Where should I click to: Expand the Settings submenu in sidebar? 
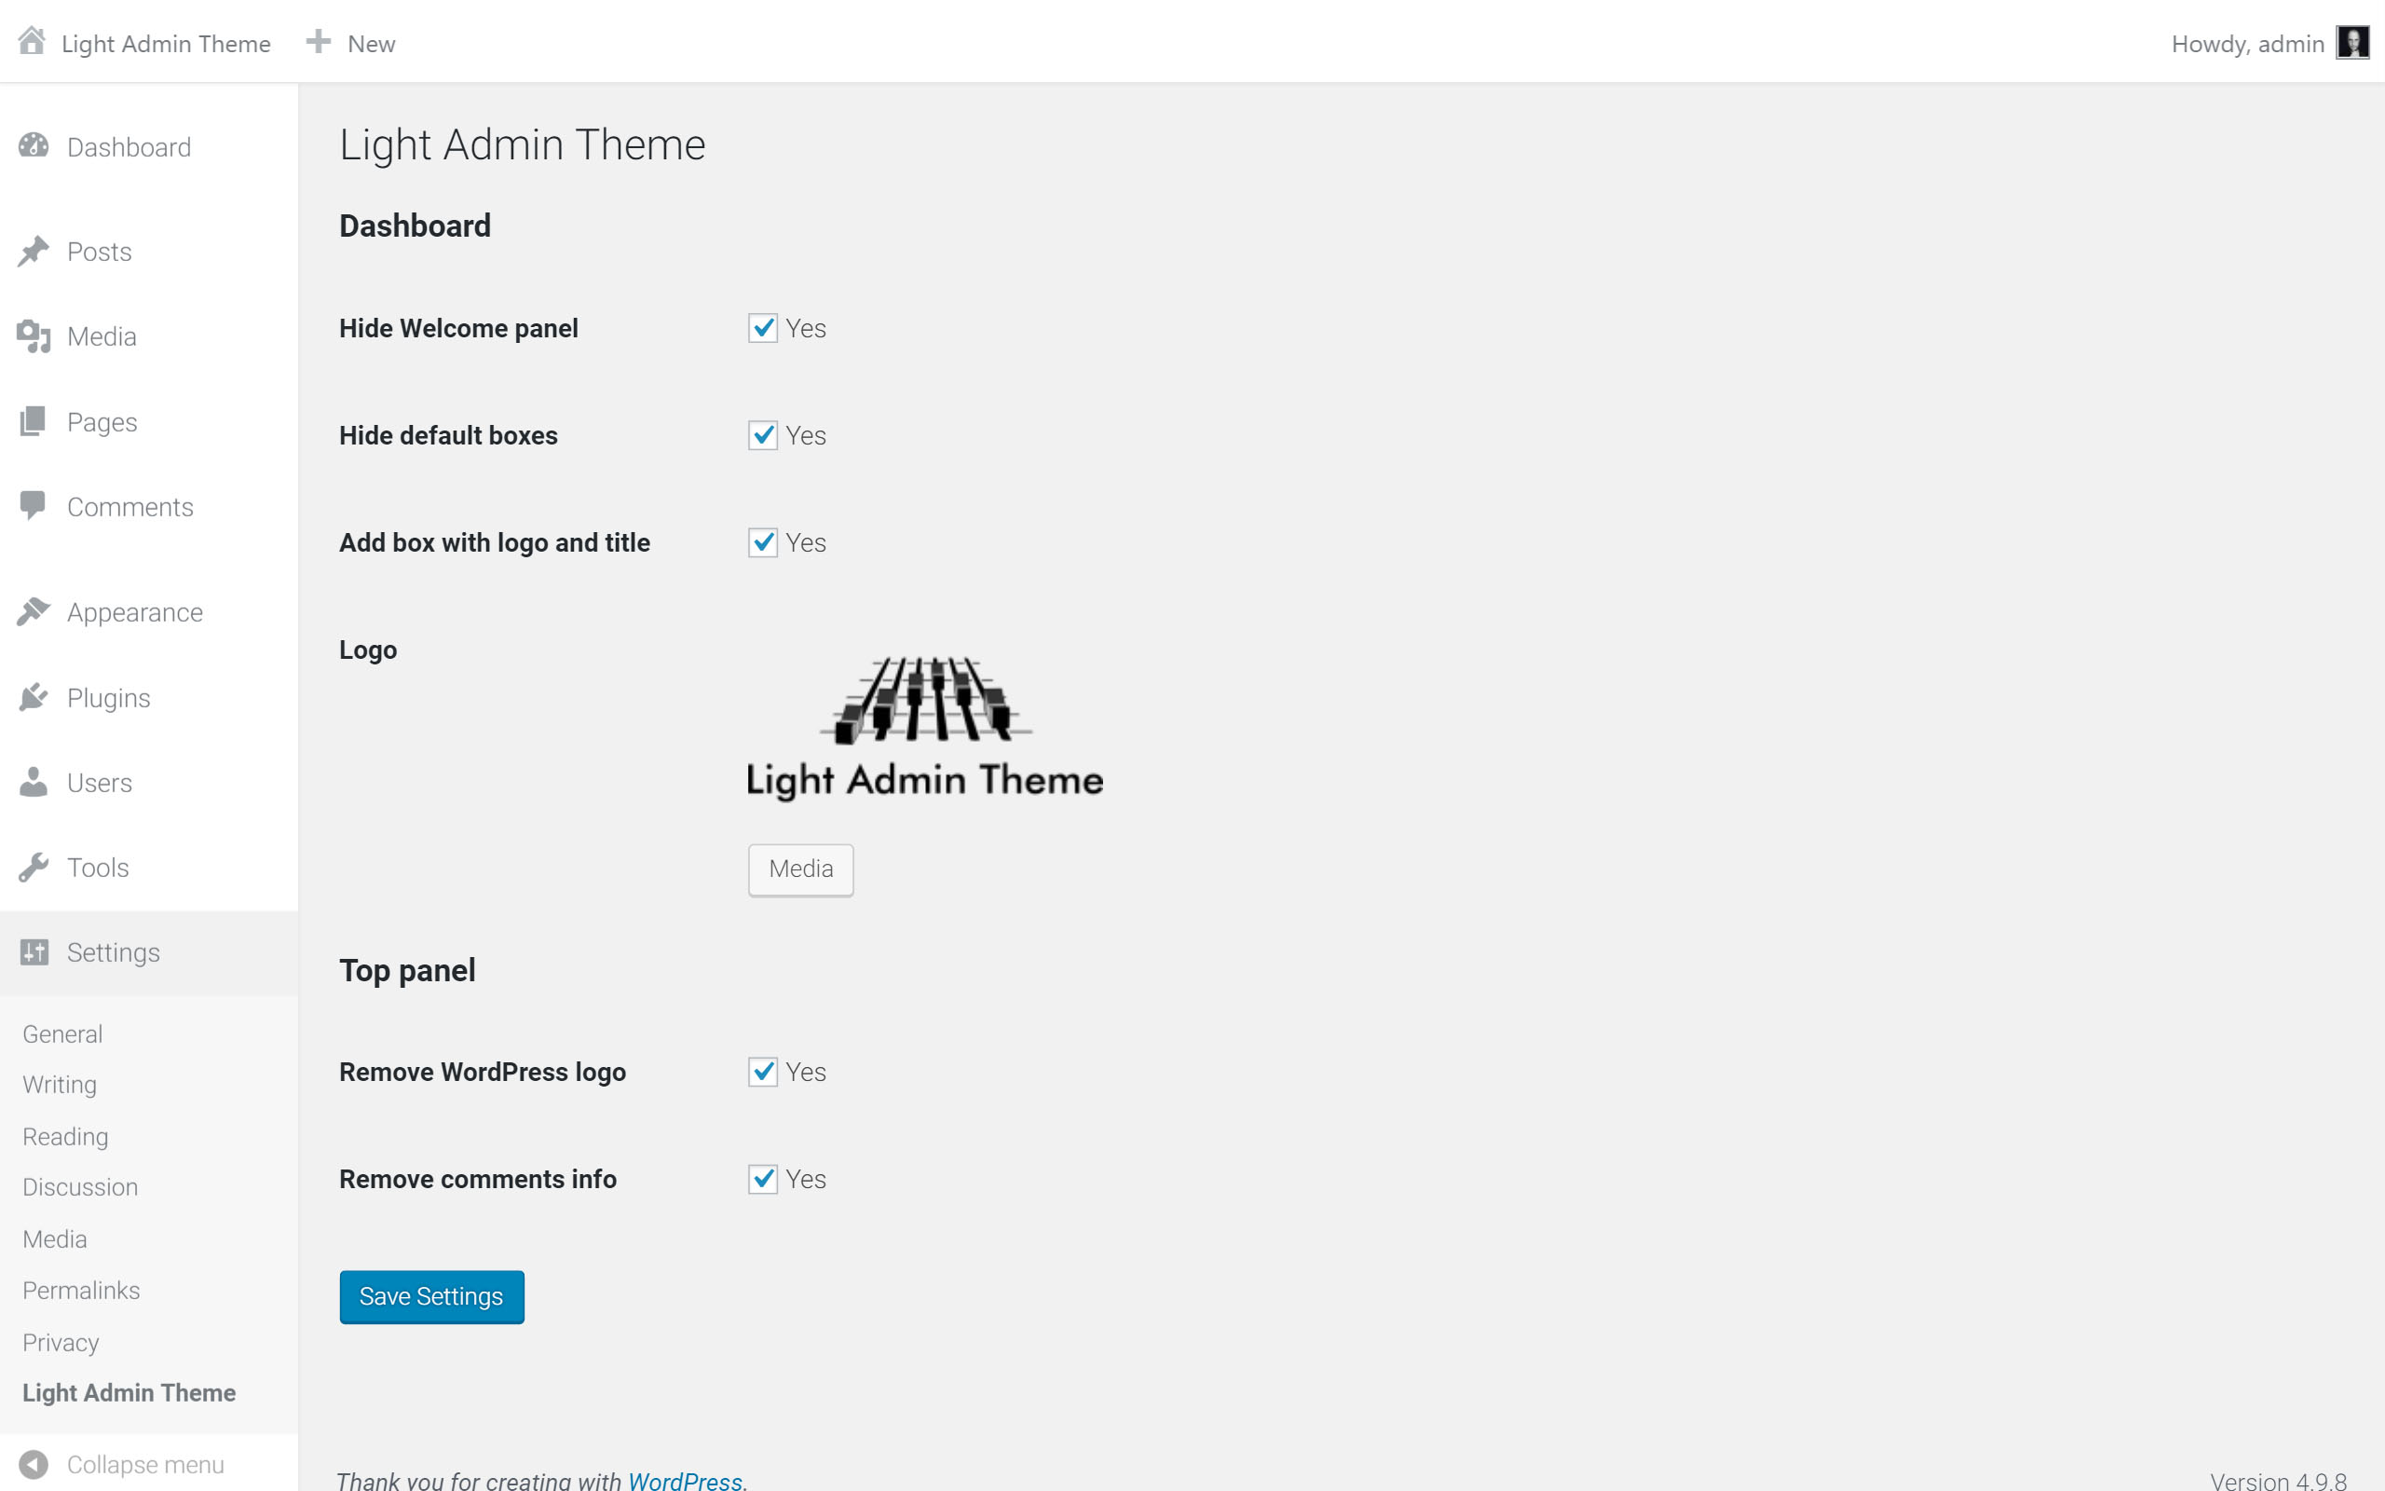click(114, 951)
